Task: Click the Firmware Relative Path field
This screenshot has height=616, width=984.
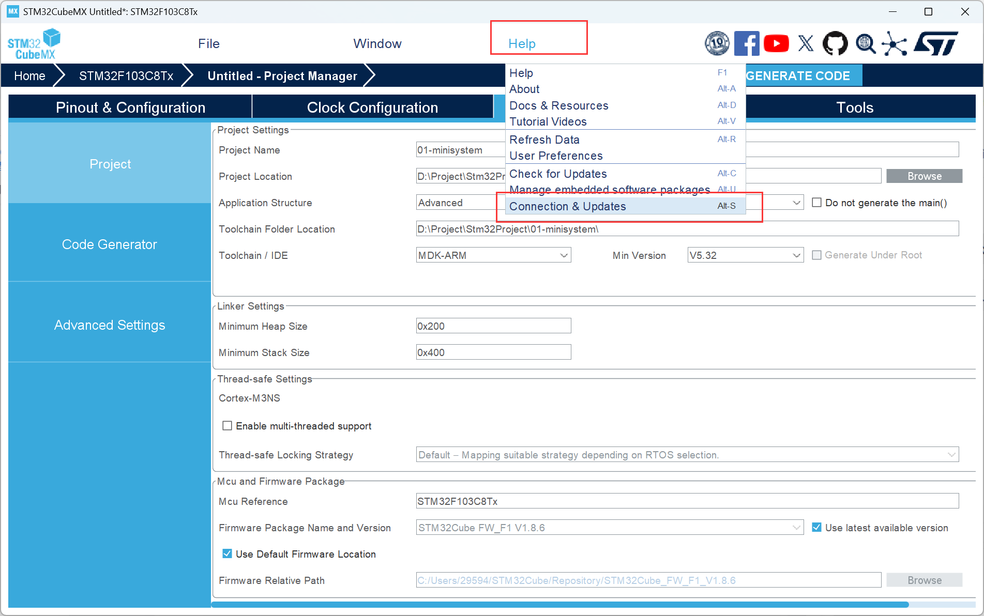Action: (x=649, y=580)
